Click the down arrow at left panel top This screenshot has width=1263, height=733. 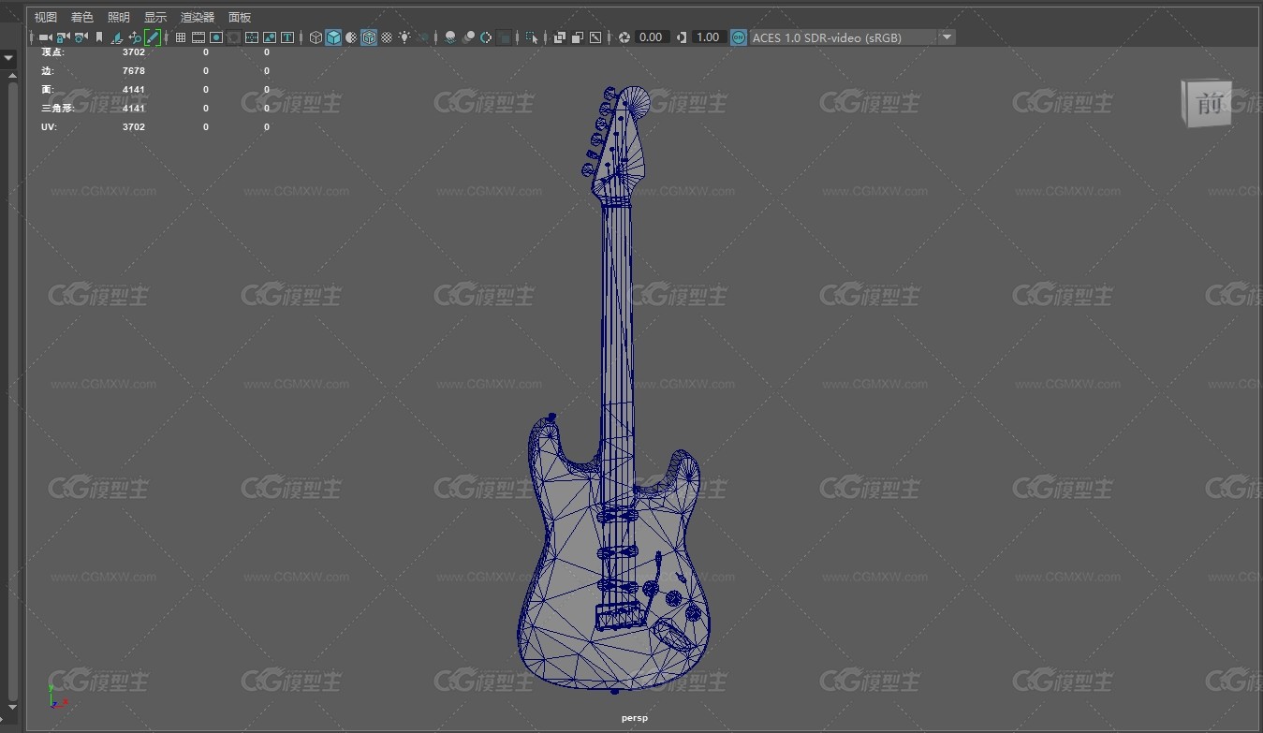[9, 58]
